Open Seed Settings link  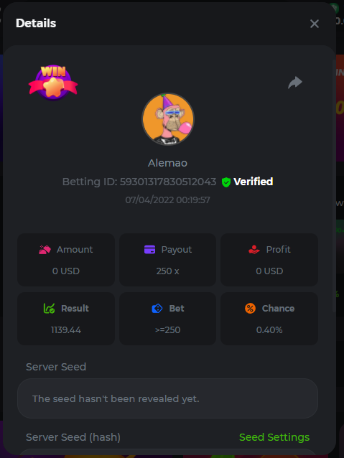[x=274, y=437]
